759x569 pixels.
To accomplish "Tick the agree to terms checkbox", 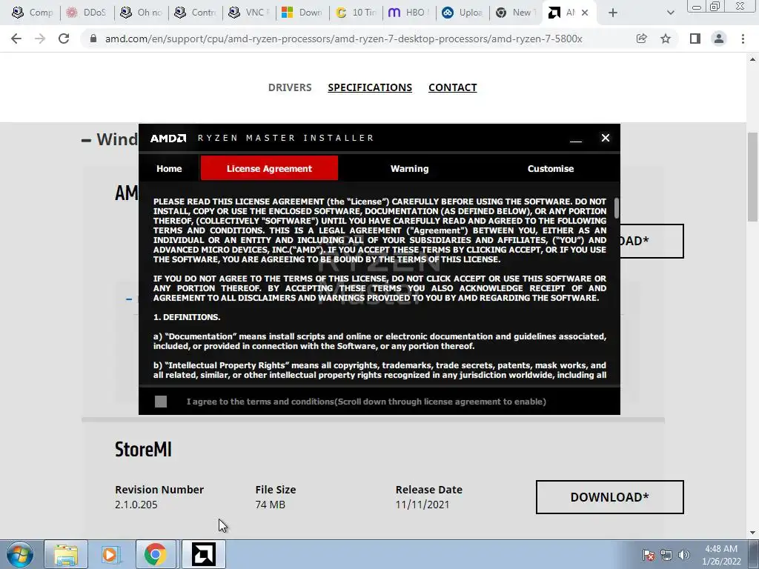I will (x=161, y=402).
